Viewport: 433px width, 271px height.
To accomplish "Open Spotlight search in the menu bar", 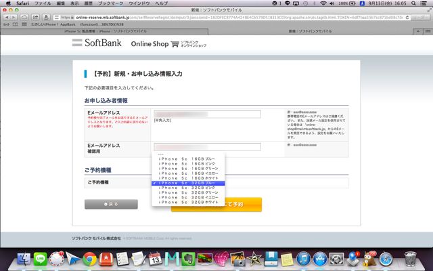I will (x=413, y=3).
